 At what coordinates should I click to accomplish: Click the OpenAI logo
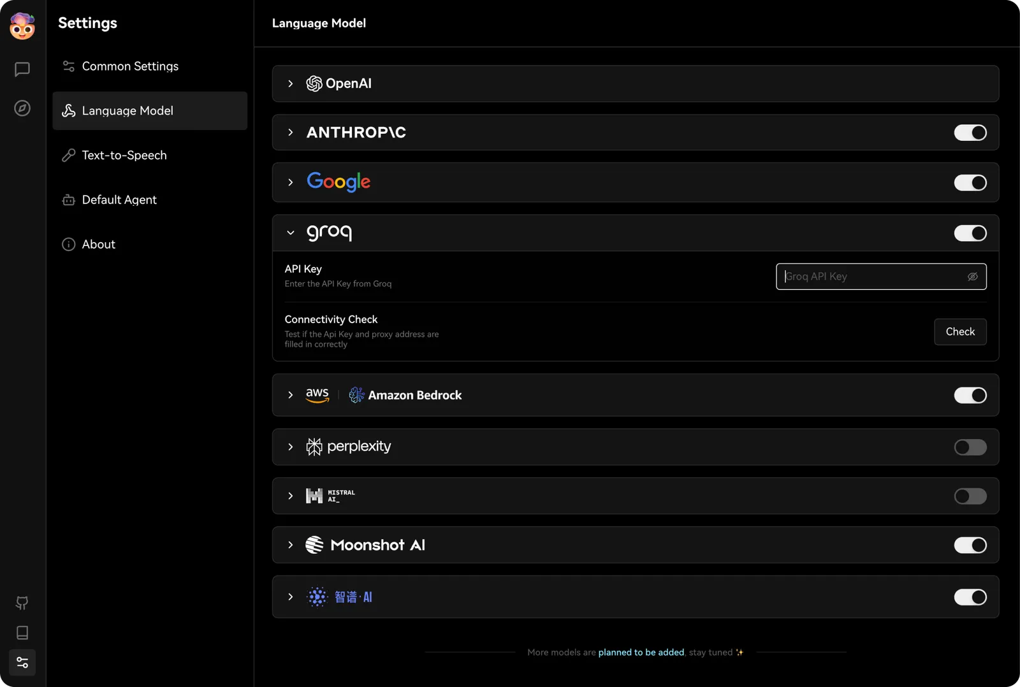point(339,83)
